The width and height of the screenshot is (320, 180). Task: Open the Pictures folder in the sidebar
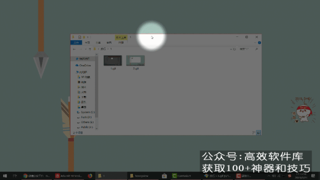click(82, 87)
